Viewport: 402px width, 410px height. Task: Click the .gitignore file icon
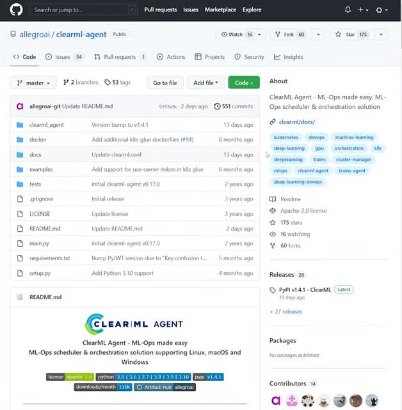click(x=20, y=199)
